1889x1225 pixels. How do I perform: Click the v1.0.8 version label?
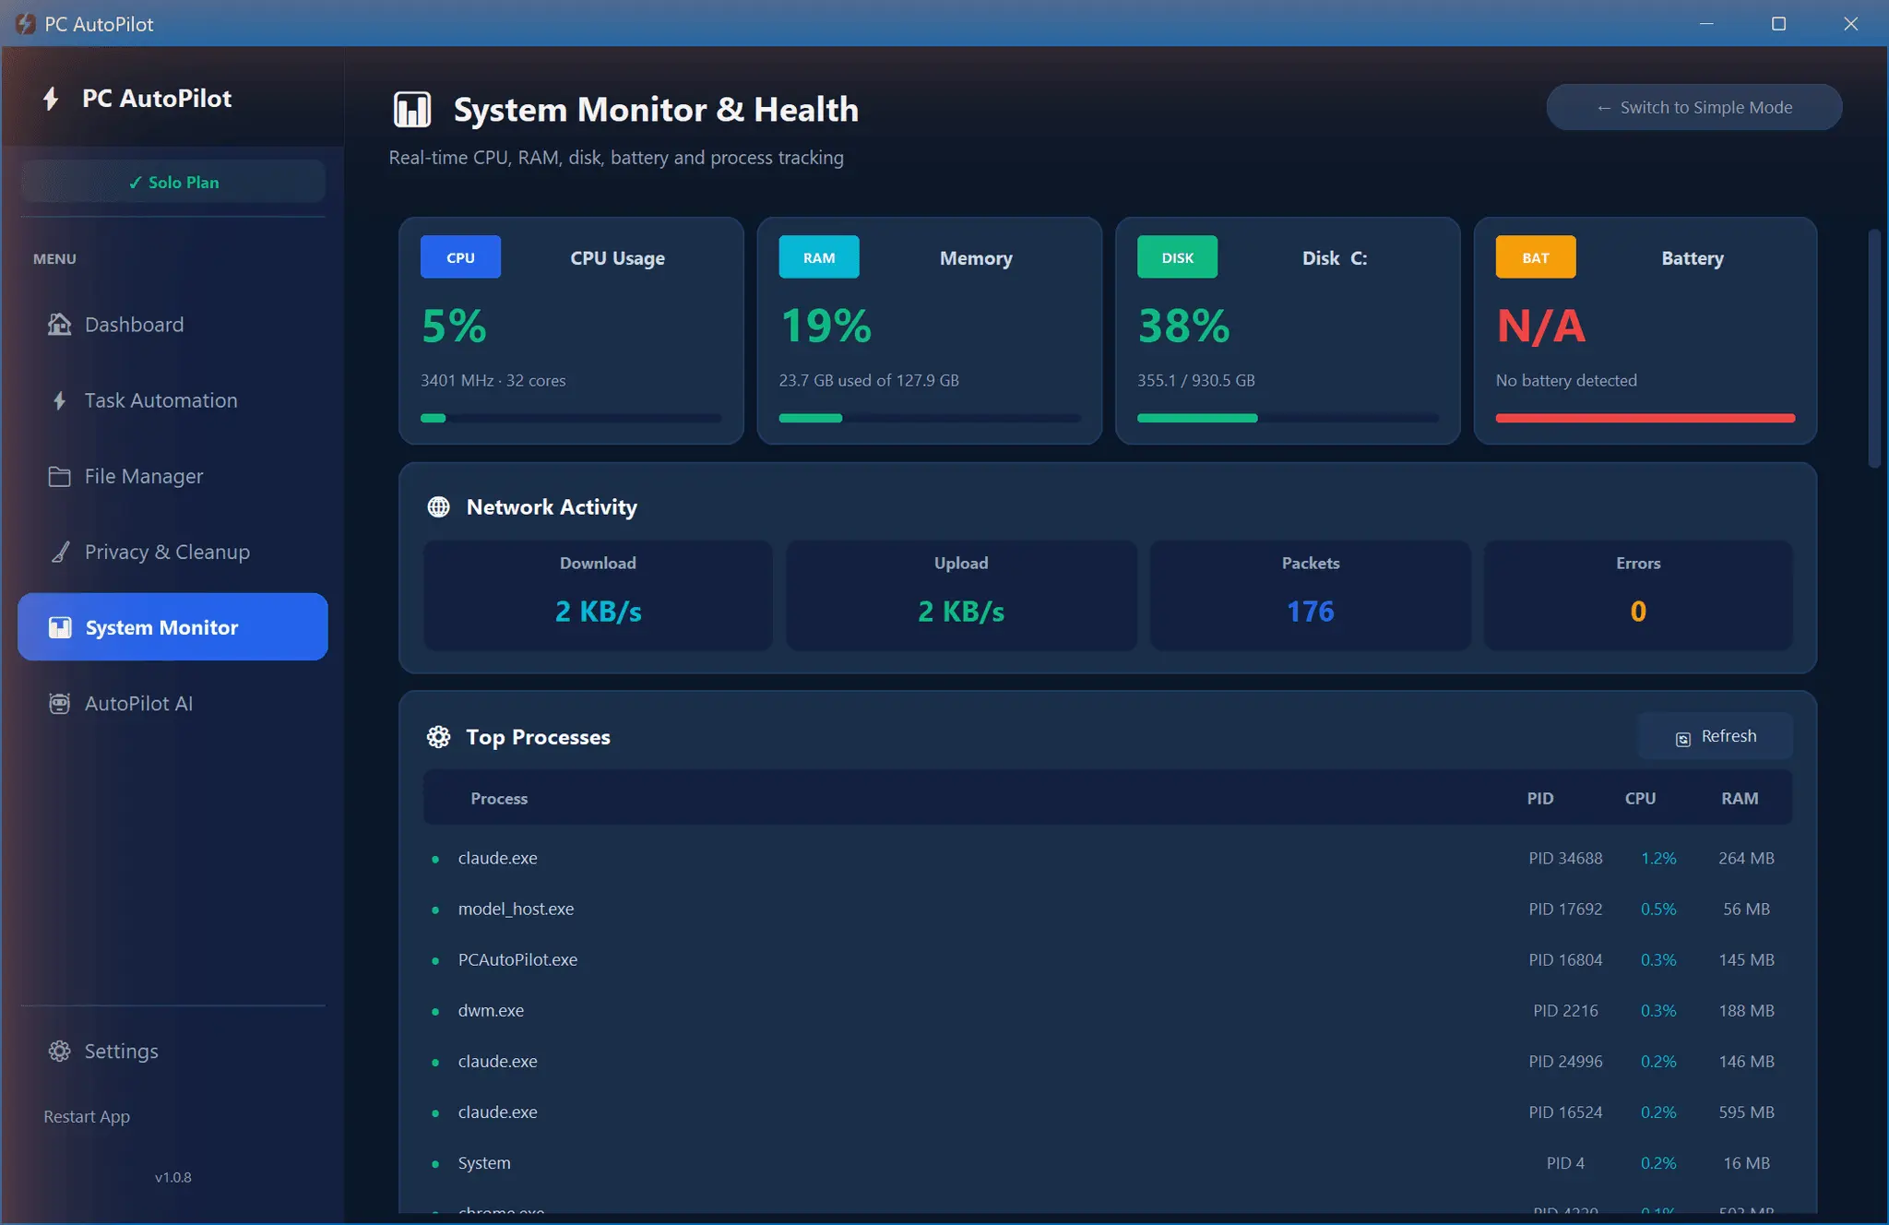tap(173, 1177)
